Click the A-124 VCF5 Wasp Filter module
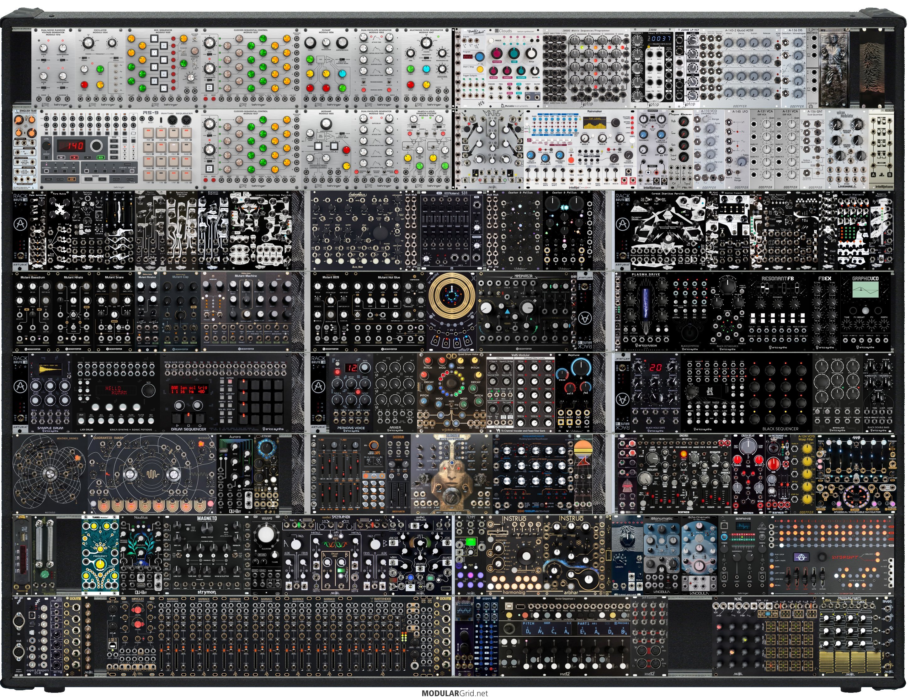Viewport: 910px width, 700px height. pos(803,474)
